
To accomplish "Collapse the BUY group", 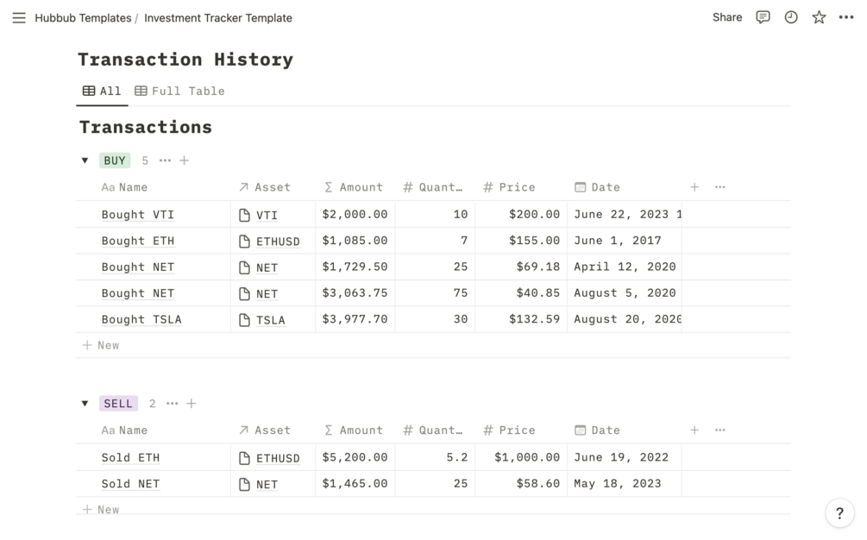I will pyautogui.click(x=85, y=160).
